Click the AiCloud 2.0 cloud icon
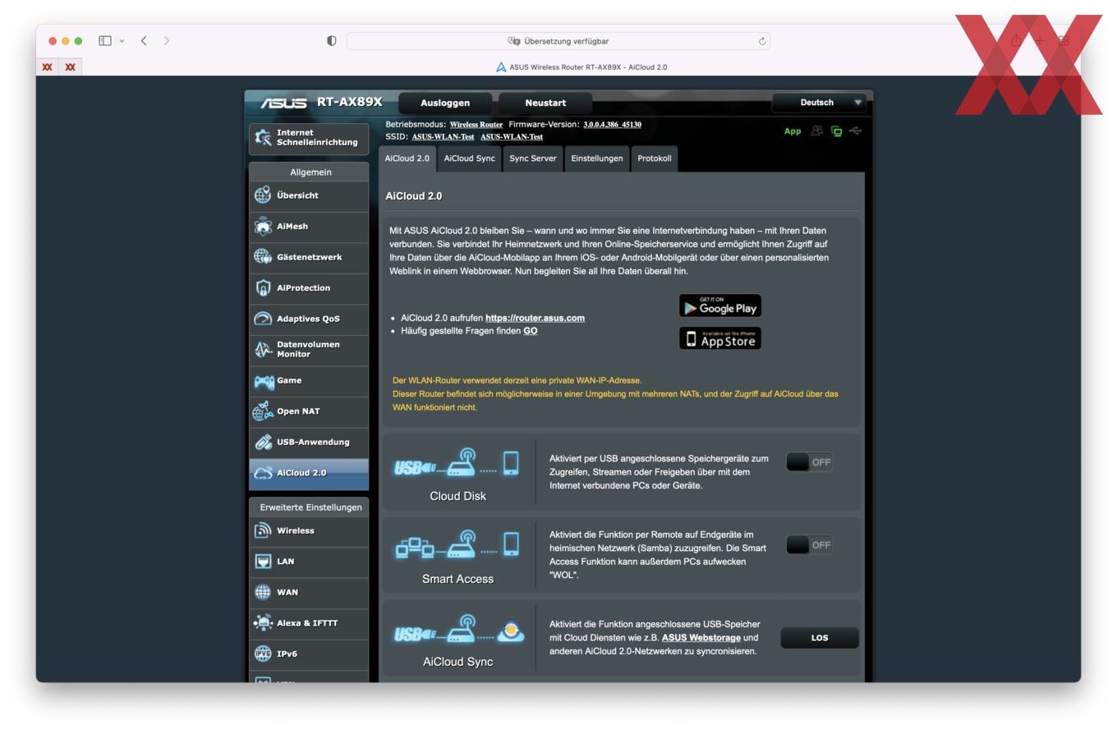The width and height of the screenshot is (1117, 730). click(263, 473)
